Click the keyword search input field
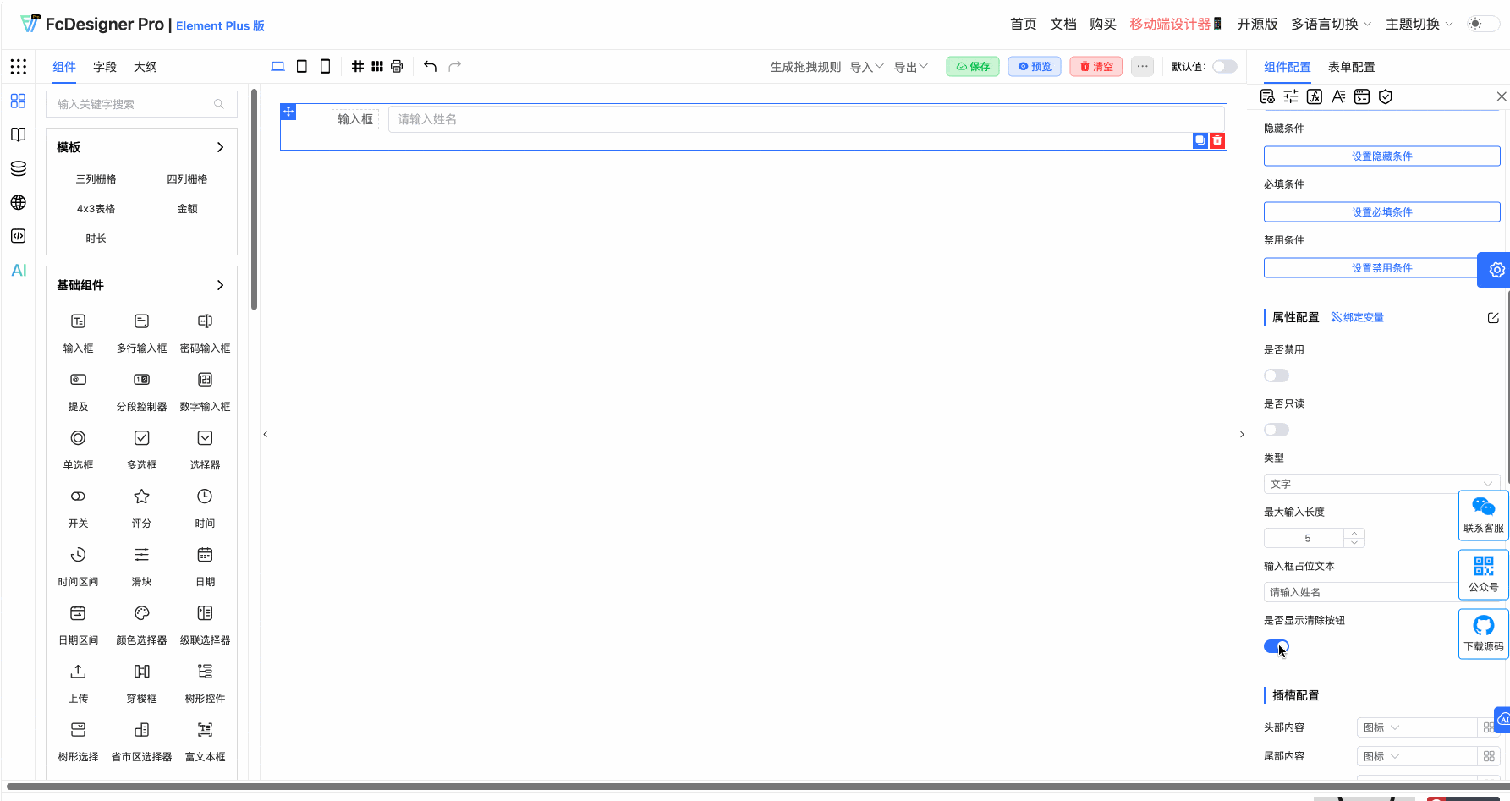Screen dimensions: 1510x801 click(134, 104)
